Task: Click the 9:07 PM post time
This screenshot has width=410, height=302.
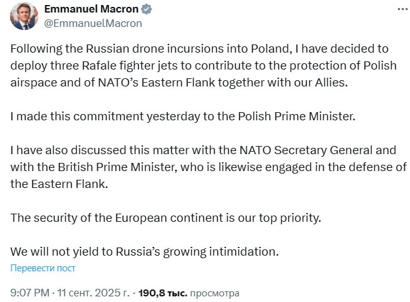Action: (x=29, y=293)
